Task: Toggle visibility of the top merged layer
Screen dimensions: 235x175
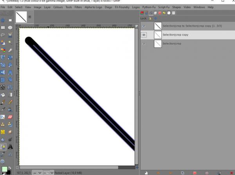Action: (144, 26)
